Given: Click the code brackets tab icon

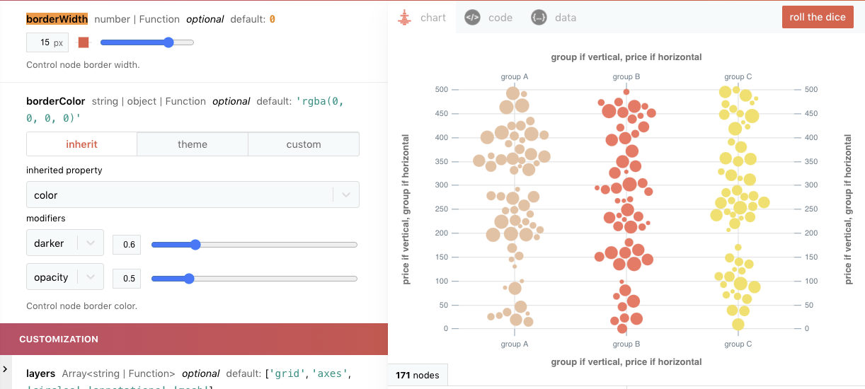Looking at the screenshot, I should coord(472,17).
